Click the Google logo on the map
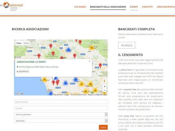This screenshot has height=131, width=175. point(19,94)
